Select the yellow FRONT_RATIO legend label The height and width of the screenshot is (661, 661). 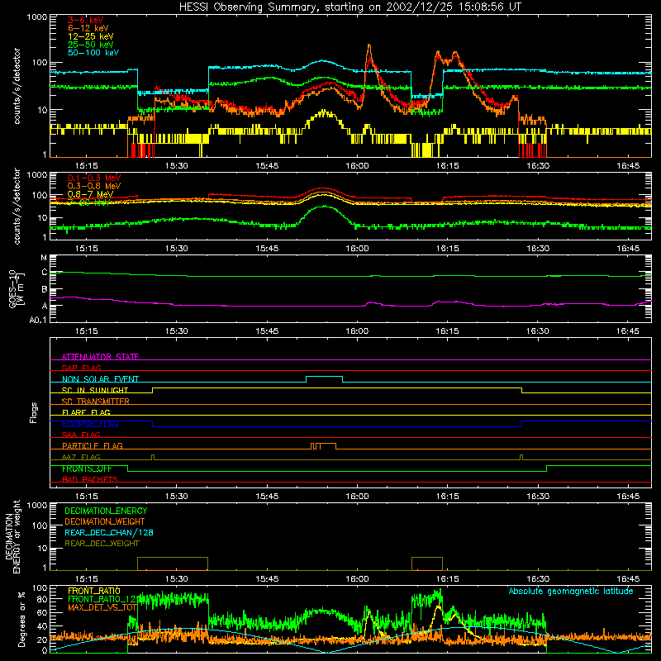94,591
